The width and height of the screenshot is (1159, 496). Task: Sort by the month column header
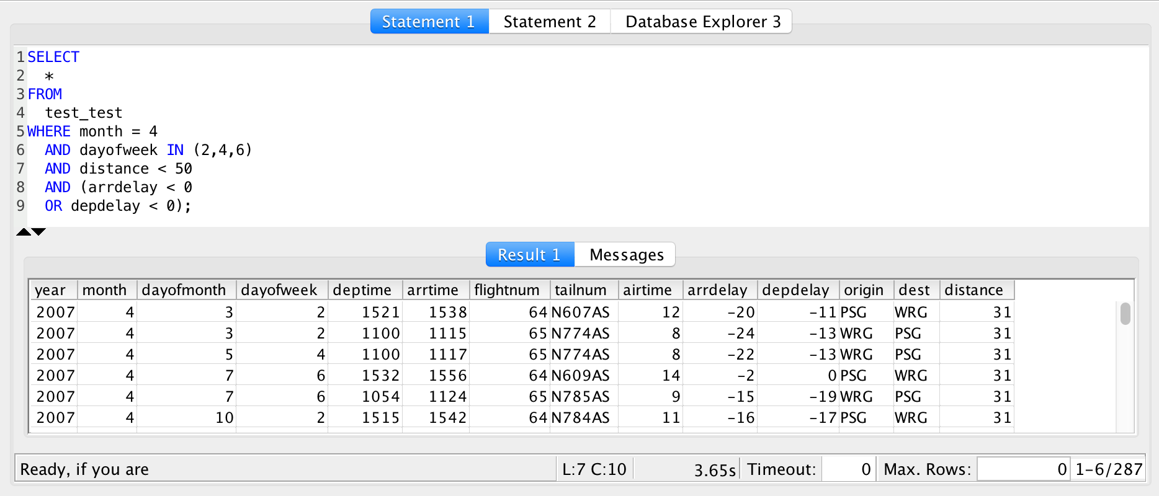[x=107, y=290]
